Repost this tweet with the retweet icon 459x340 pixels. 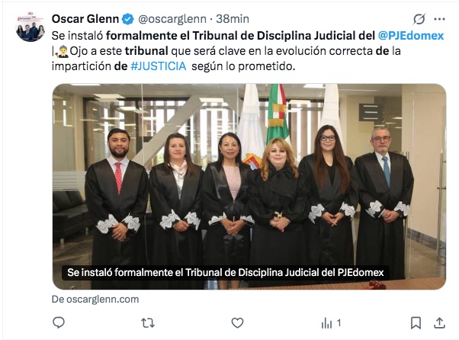click(x=148, y=323)
